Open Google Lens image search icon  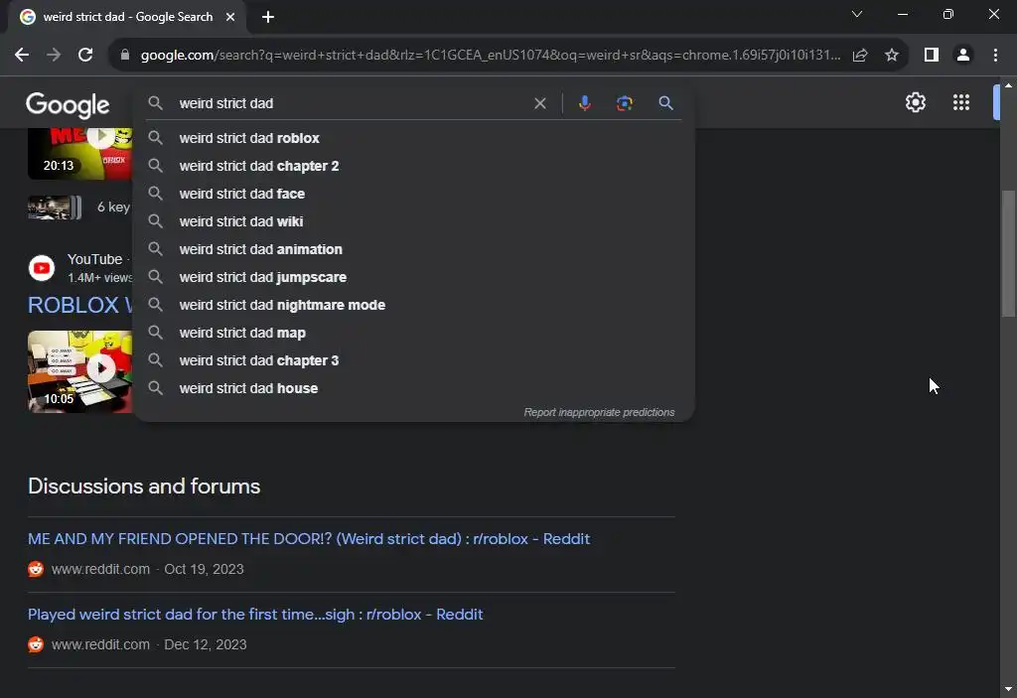(x=625, y=103)
